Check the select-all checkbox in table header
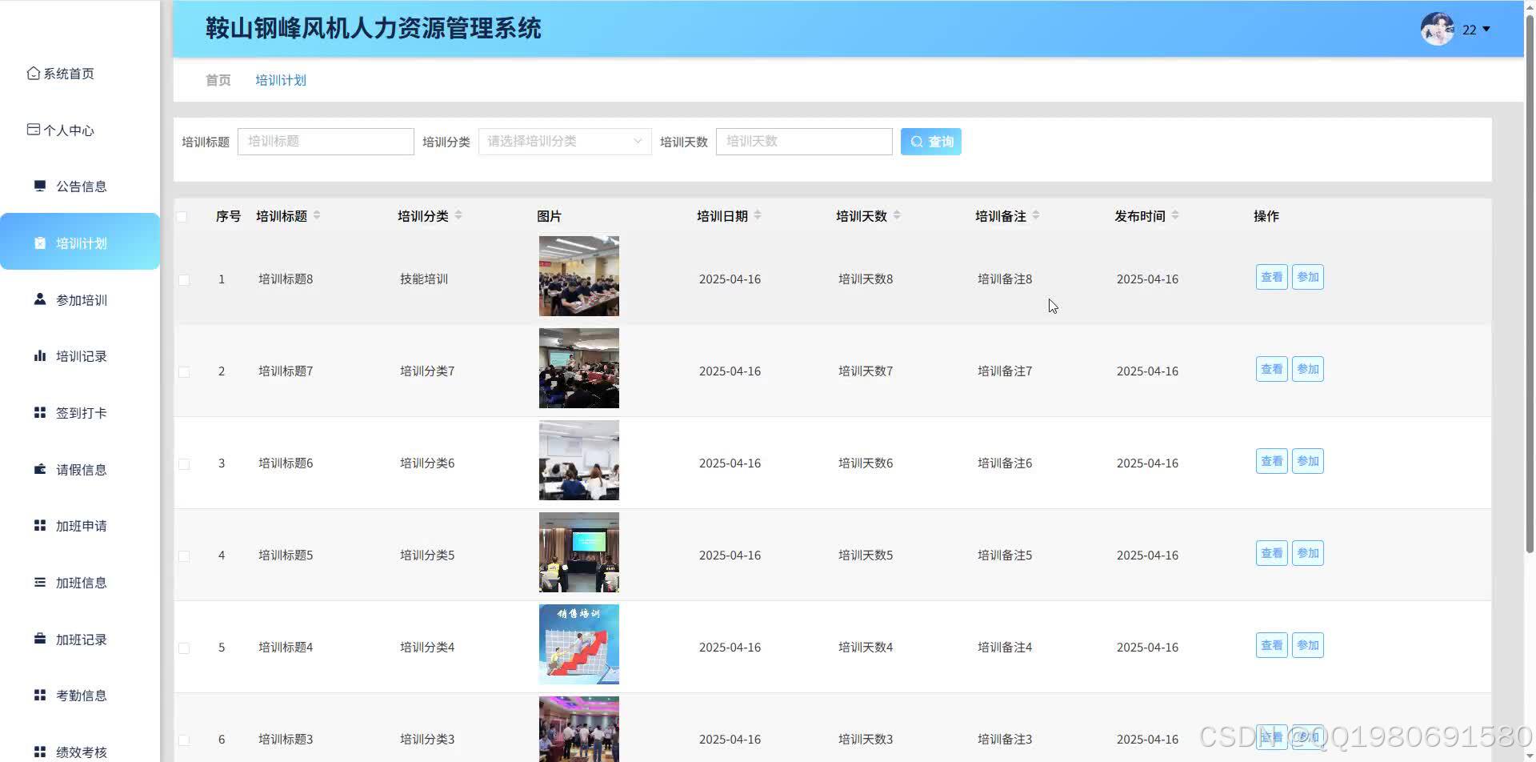 pyautogui.click(x=182, y=215)
